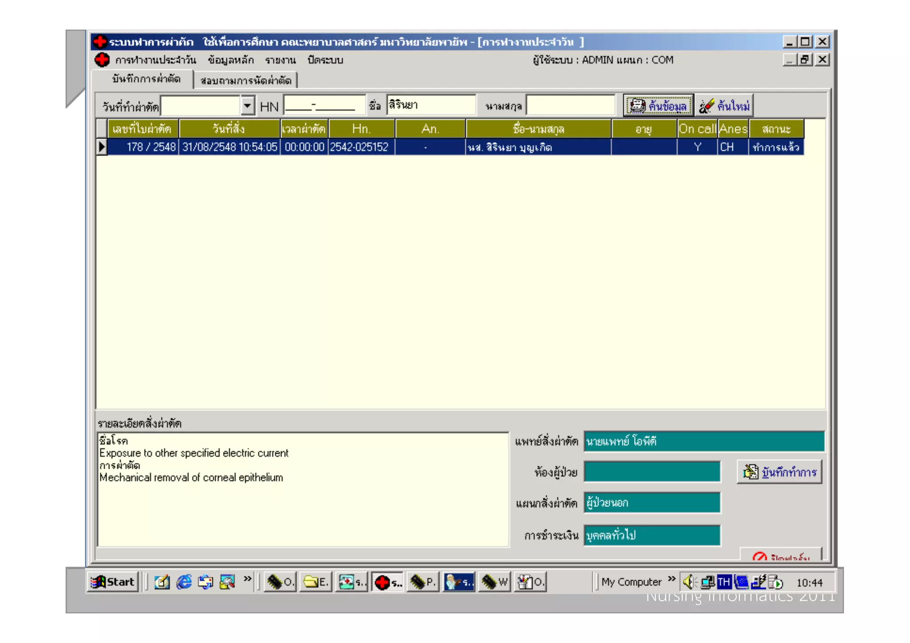Switch to the สอบถามการนัดผ่าตัด tab

coord(246,80)
